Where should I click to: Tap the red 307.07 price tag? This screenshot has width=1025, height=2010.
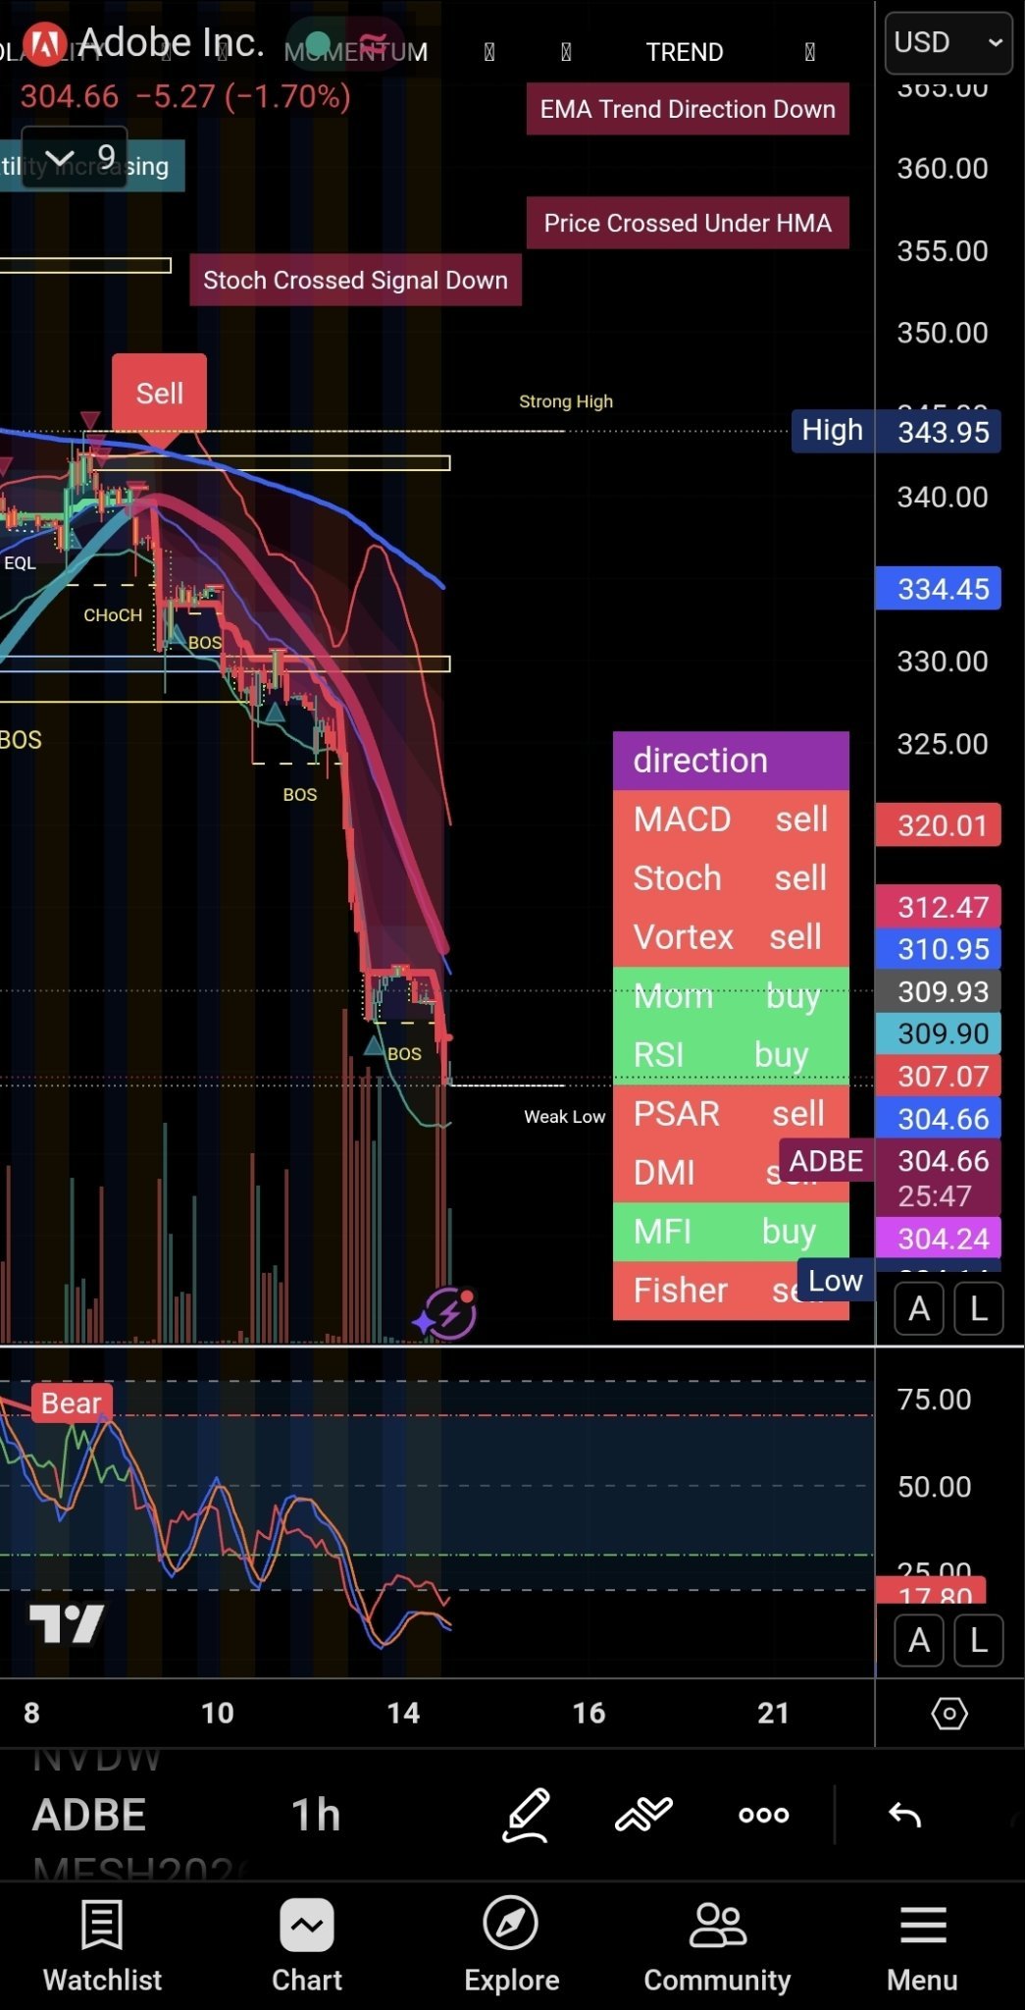point(938,1077)
